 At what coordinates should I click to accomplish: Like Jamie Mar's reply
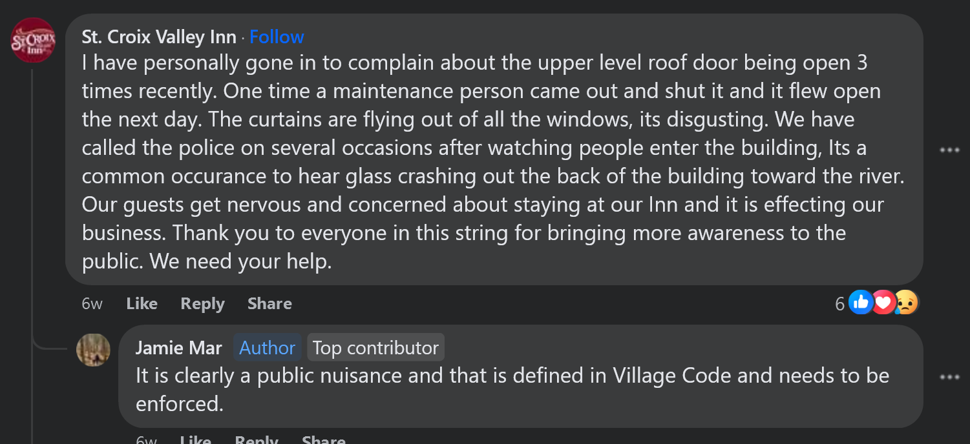pos(195,440)
